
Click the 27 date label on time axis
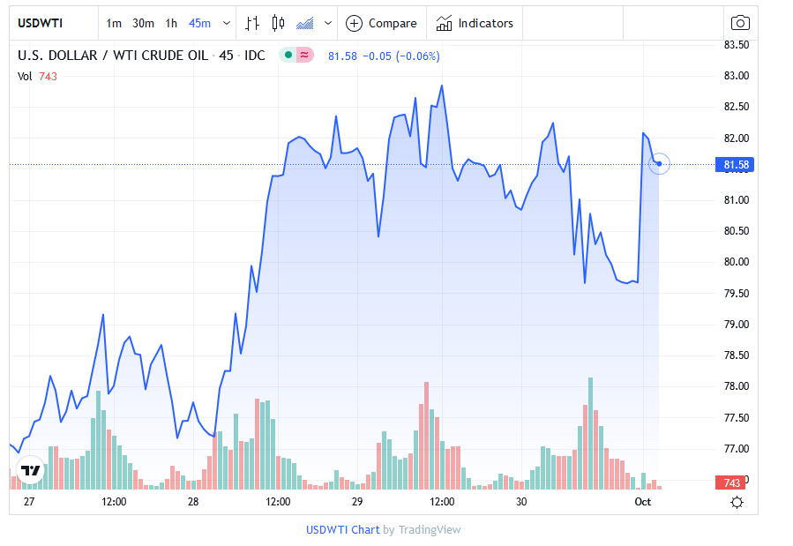pos(29,502)
